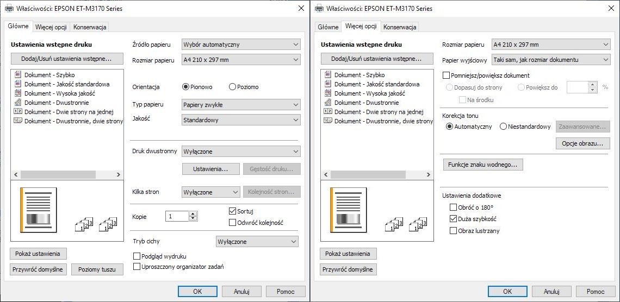620x302 pixels.
Task: Select Pionowo orientation radio button
Action: coord(185,87)
